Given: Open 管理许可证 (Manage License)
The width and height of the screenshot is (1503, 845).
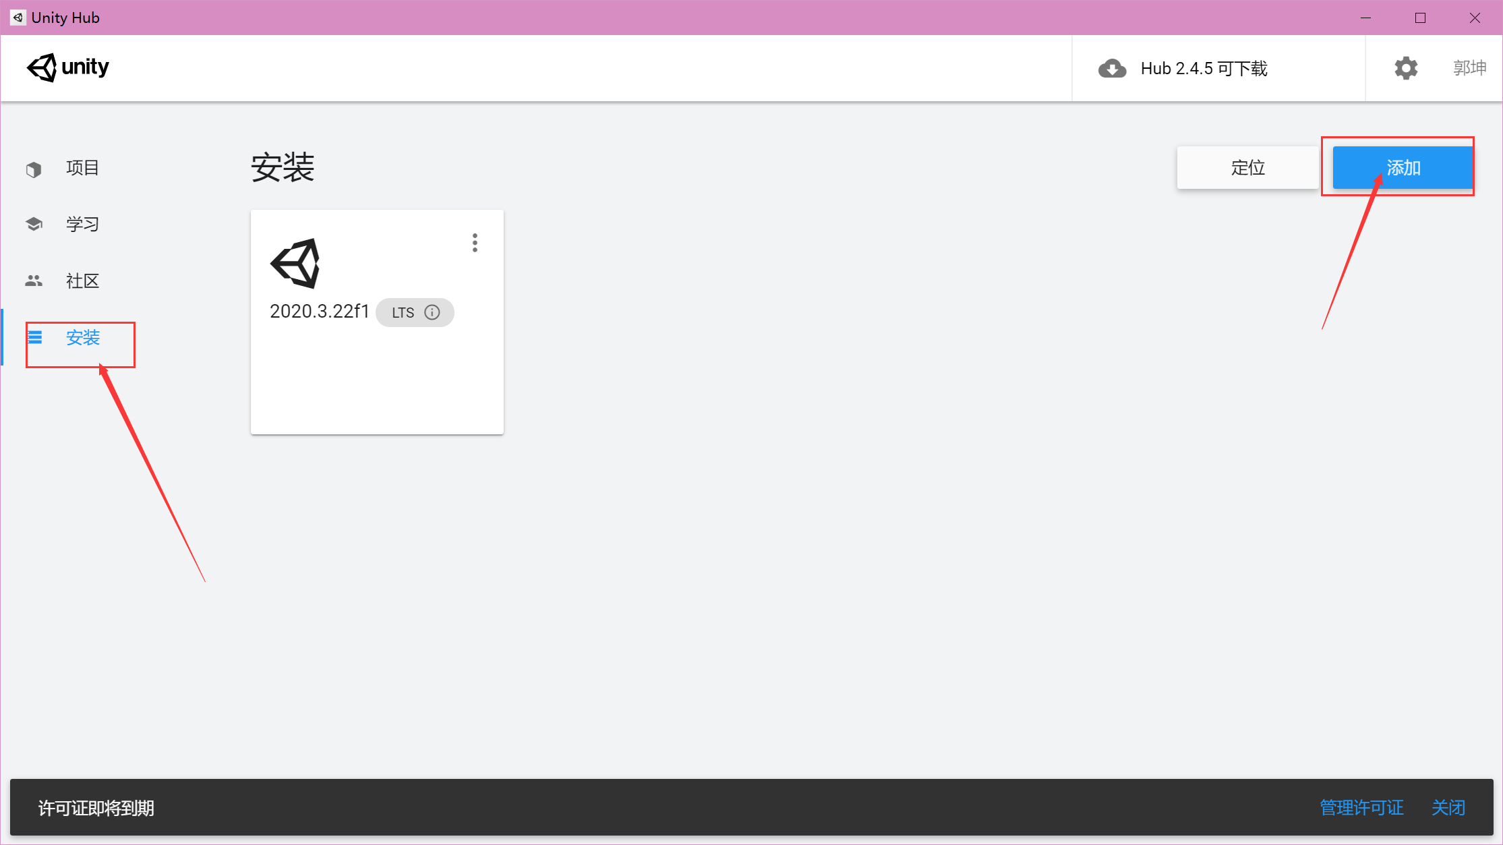Looking at the screenshot, I should pos(1361,807).
